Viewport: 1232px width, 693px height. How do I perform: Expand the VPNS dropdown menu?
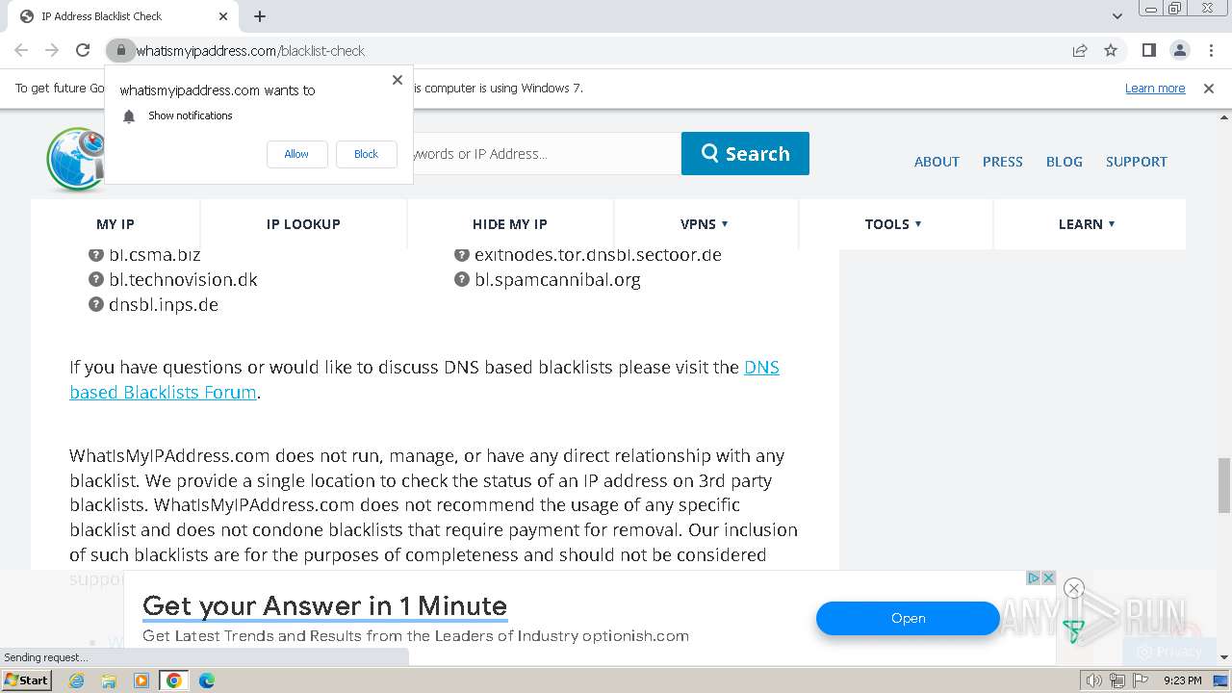[705, 224]
